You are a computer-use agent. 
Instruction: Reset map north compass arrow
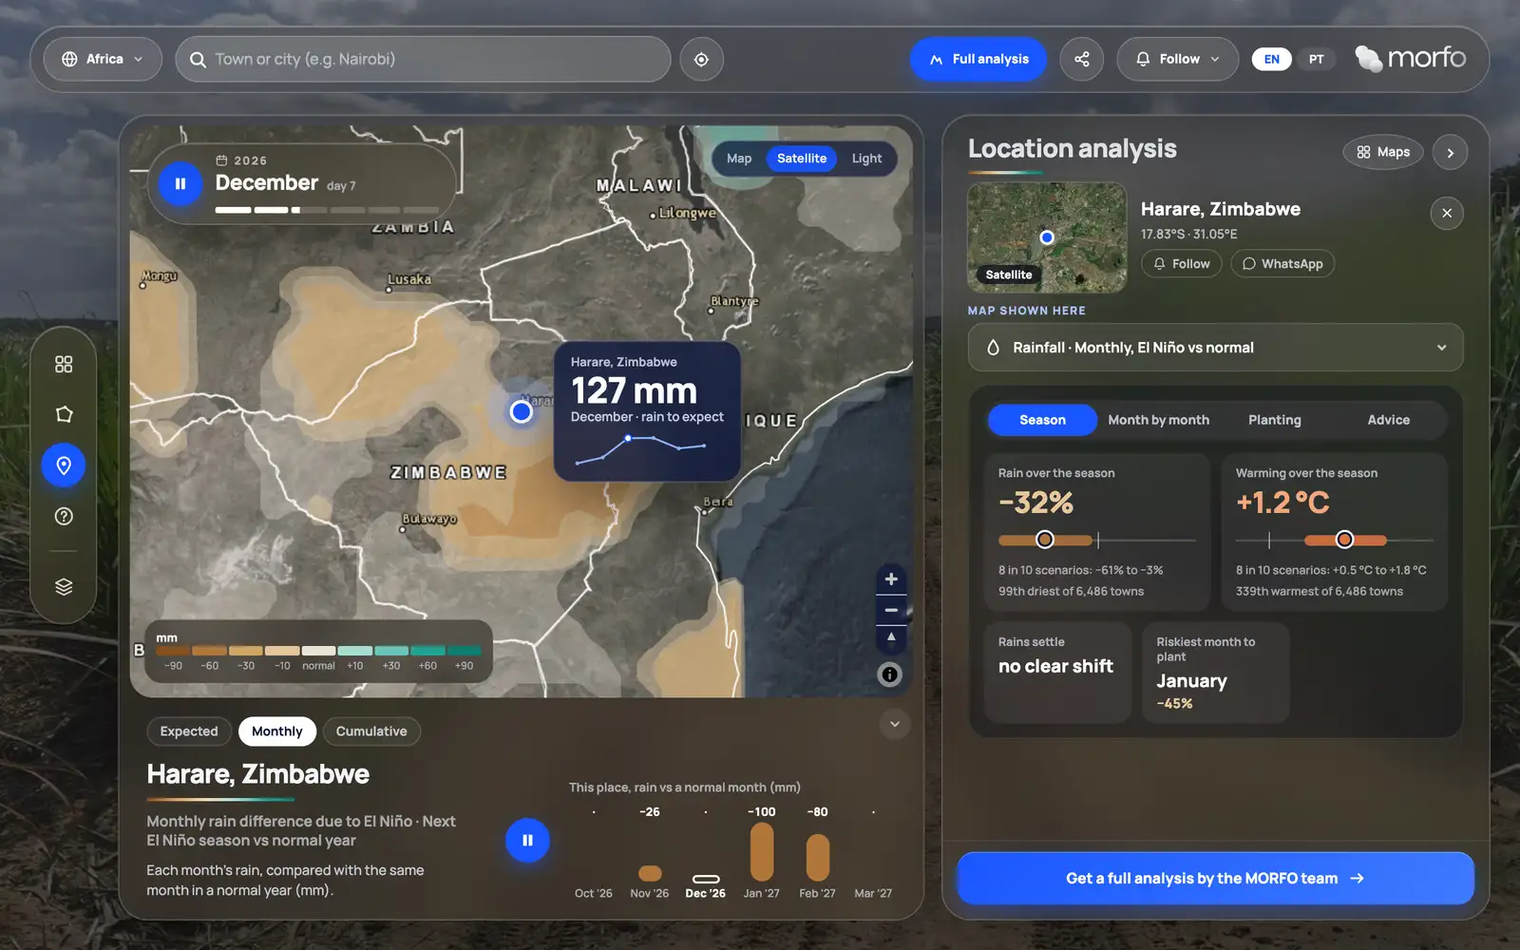(x=891, y=637)
